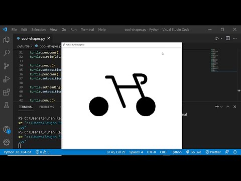241x181 pixels.
Task: Select Python language mode in status bar
Action: click(x=176, y=152)
